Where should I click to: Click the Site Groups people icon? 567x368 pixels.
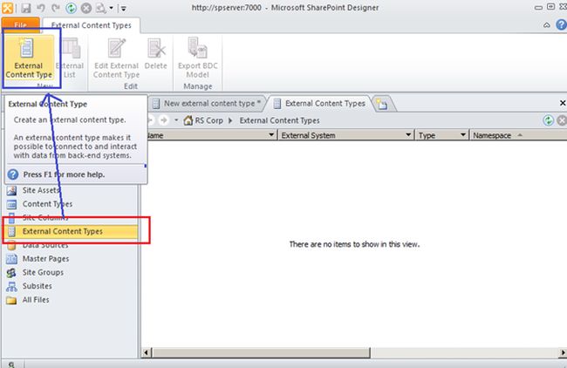[11, 273]
